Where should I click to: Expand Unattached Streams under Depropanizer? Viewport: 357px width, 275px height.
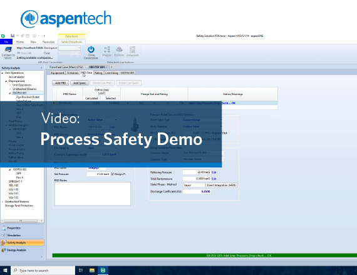[x=10, y=89]
